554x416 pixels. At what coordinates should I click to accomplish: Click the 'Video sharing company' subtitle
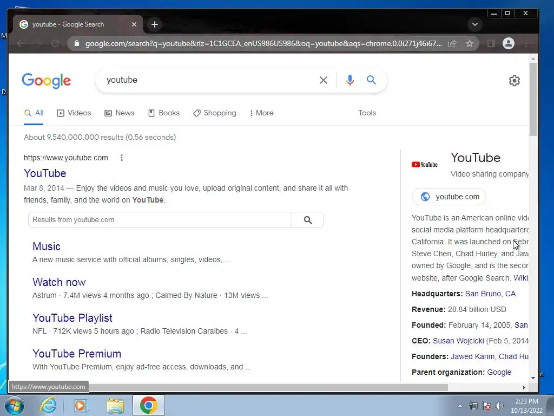tap(489, 174)
